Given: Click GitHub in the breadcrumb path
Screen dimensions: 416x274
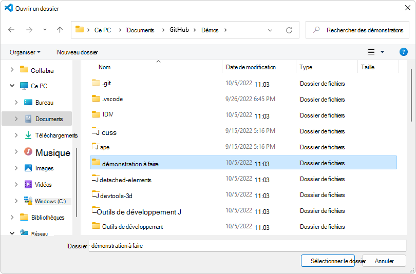Looking at the screenshot, I should click(x=179, y=30).
